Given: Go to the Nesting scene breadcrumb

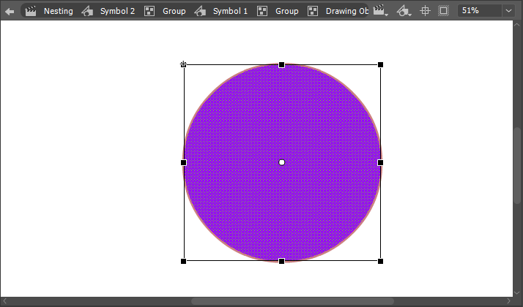Looking at the screenshot, I should (x=58, y=11).
